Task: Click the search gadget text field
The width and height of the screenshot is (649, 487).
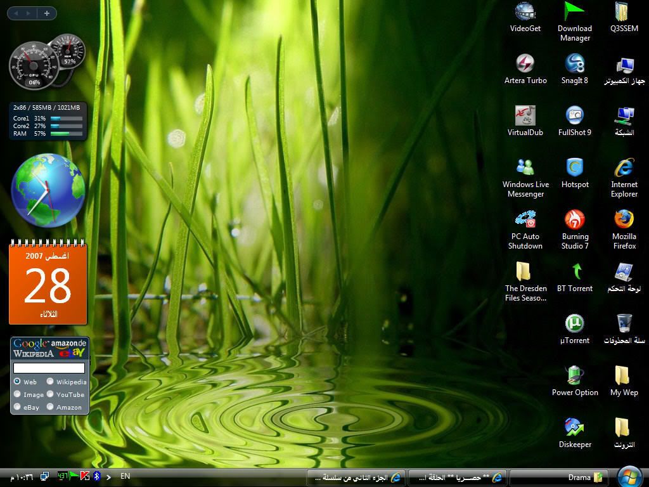Action: (49, 368)
